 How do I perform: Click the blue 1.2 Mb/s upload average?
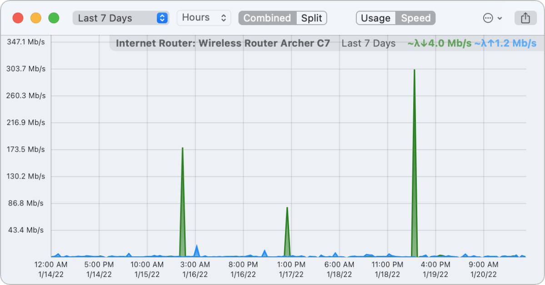pos(505,43)
